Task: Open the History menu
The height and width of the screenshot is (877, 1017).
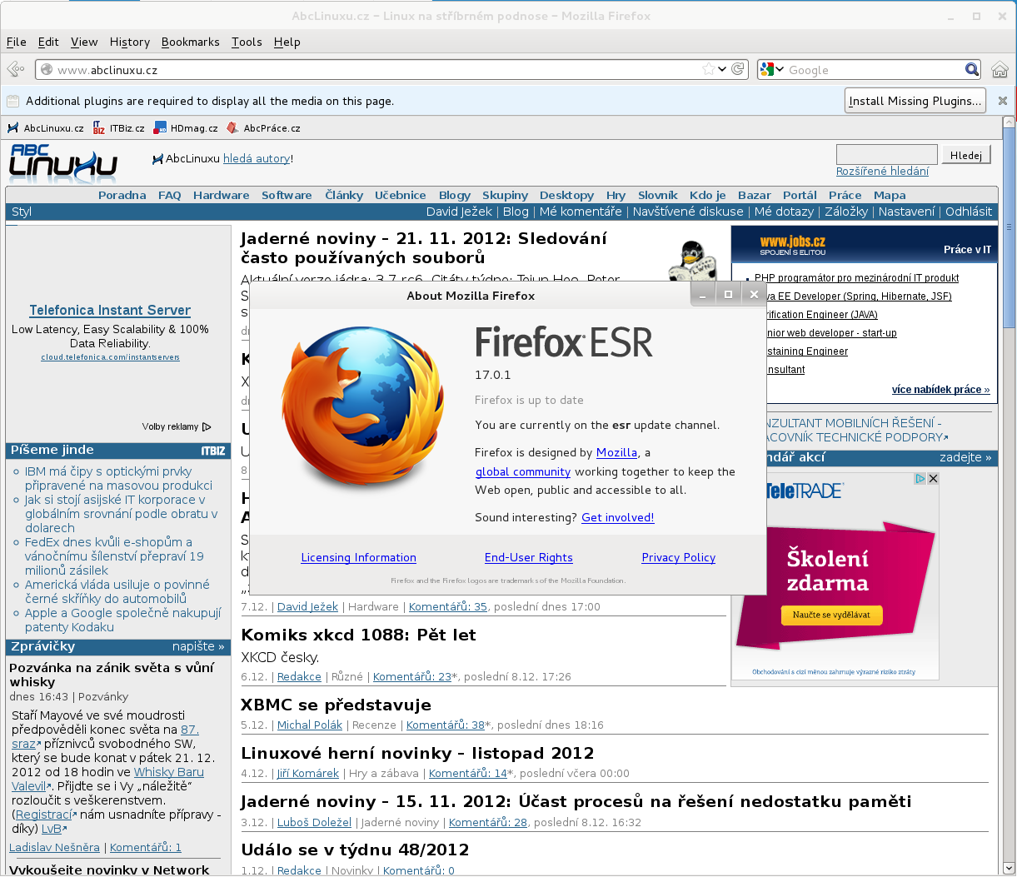Action: coord(130,42)
